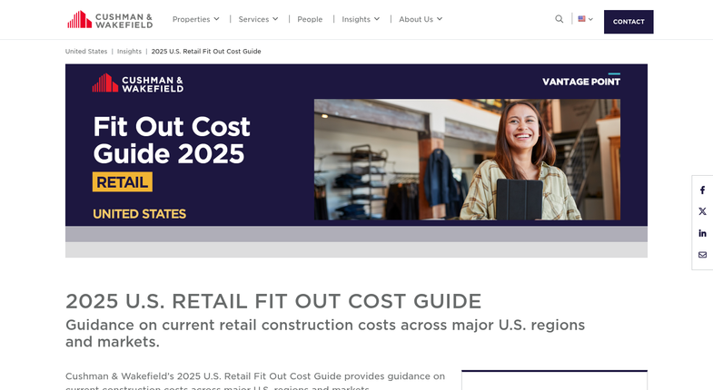713x390 pixels.
Task: Share page on X
Action: click(x=702, y=211)
